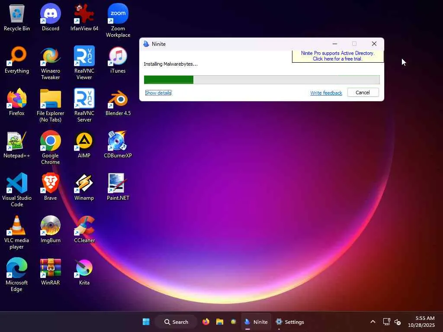Click the network status tray icon
Viewport: 443px width, 332px height.
(386, 322)
